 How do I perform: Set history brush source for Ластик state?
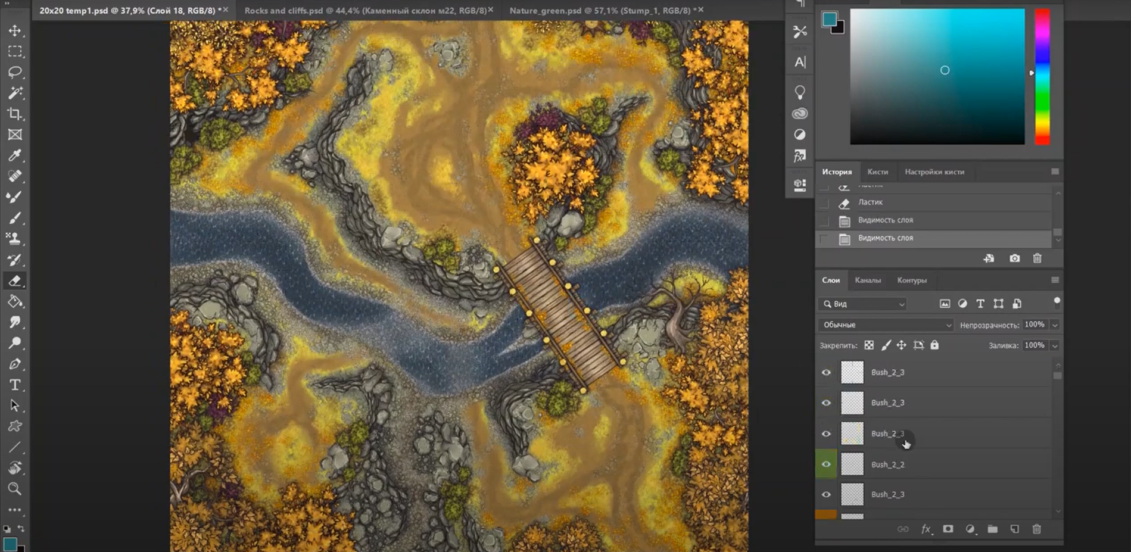pos(824,203)
